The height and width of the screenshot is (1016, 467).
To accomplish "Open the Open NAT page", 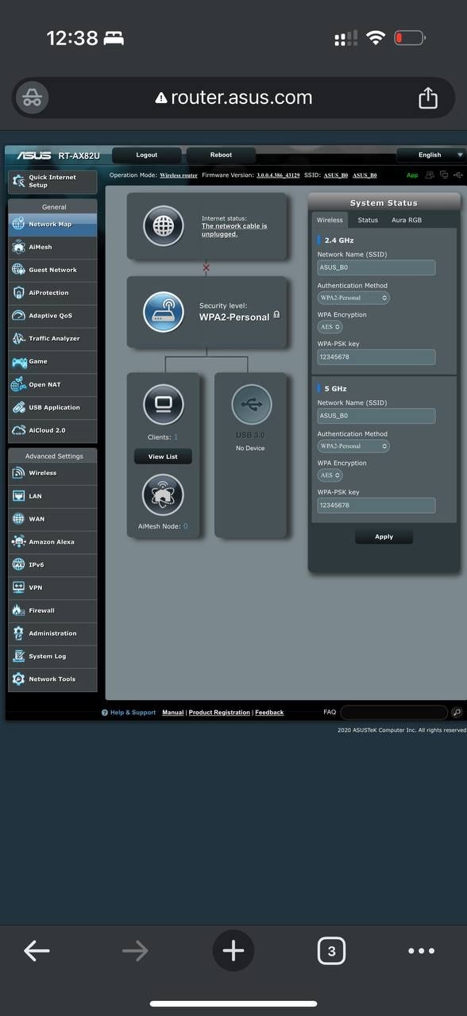I will pyautogui.click(x=52, y=385).
